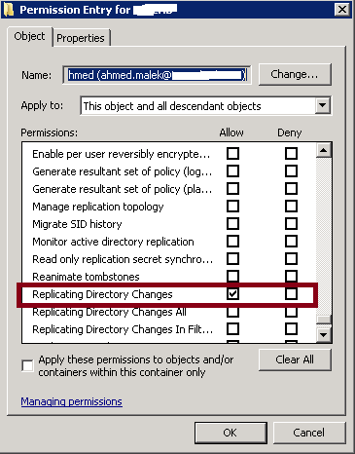Click the Clear All button
Viewport: 355px width, 454px height.
[x=295, y=359]
